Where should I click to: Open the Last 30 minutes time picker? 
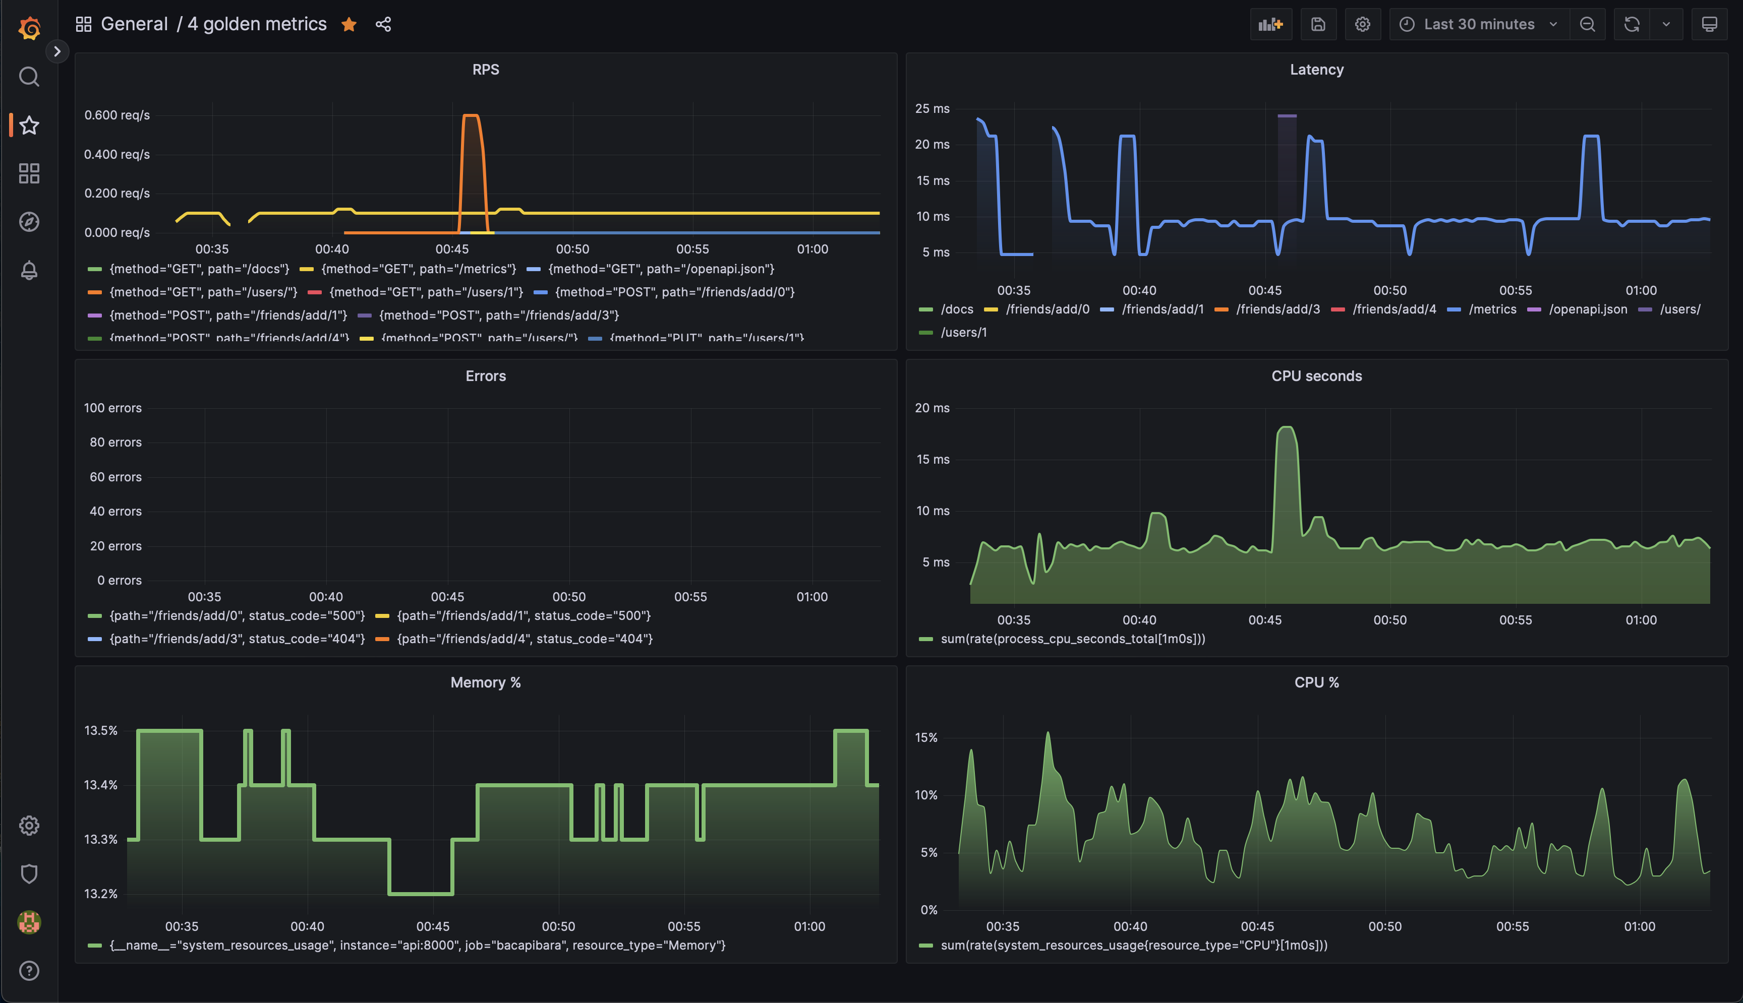pyautogui.click(x=1479, y=24)
